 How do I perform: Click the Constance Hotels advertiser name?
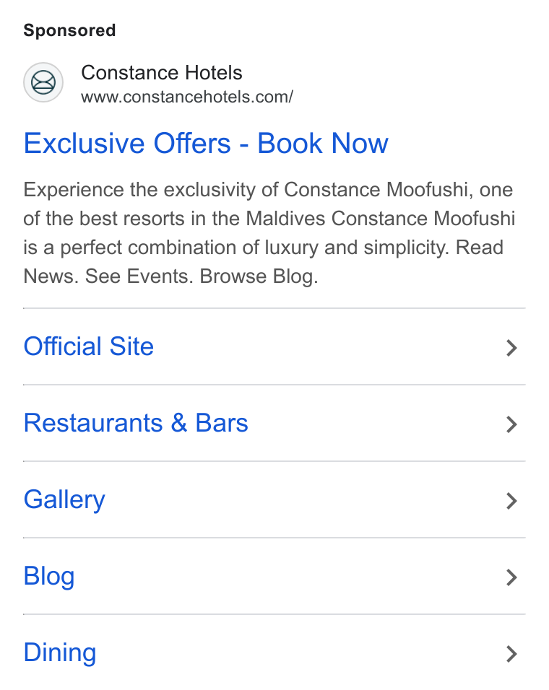pos(162,73)
